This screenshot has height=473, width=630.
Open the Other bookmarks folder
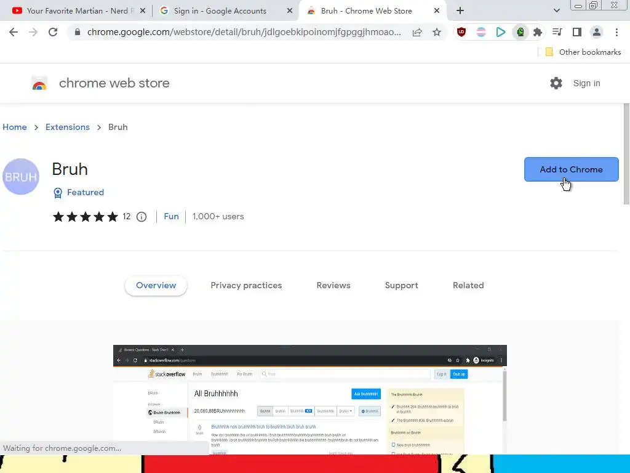pos(583,52)
